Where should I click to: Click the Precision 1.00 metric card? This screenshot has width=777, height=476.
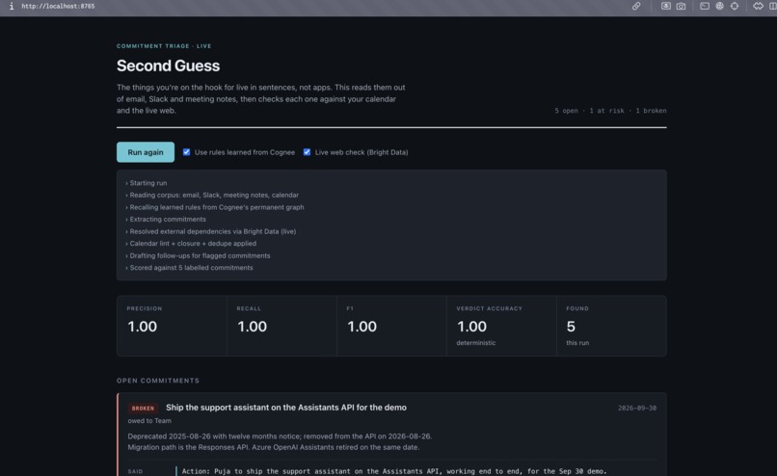click(172, 326)
